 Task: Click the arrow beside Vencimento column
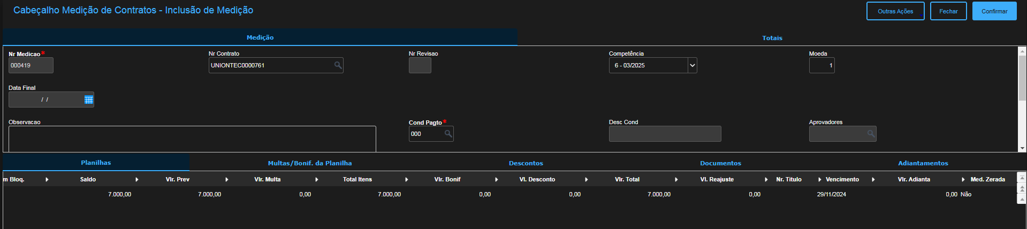(873, 180)
